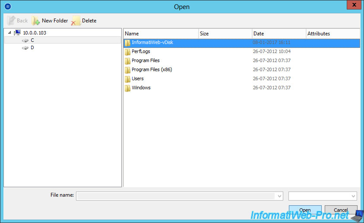Select the C drive icon in tree

pyautogui.click(x=25, y=40)
